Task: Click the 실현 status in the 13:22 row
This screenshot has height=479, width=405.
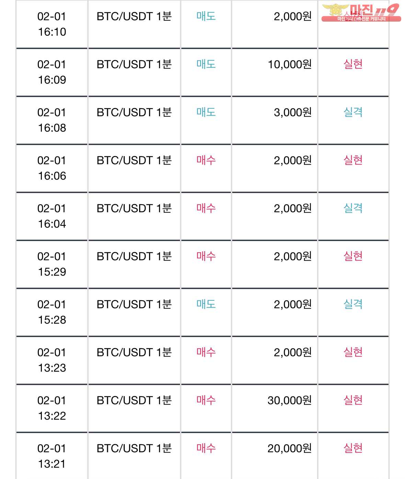Action: coord(353,400)
